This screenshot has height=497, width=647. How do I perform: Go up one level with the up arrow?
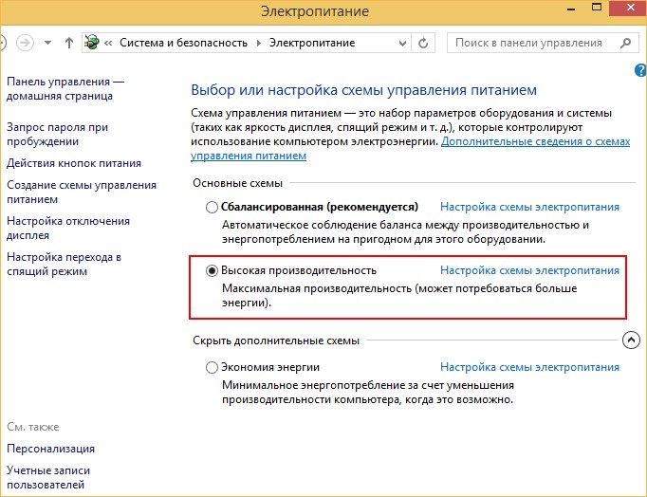click(x=69, y=43)
